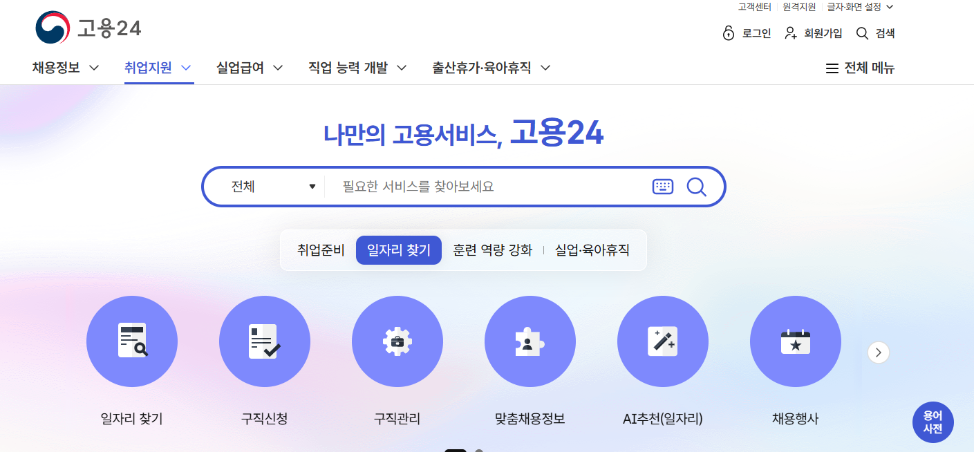Click the 로그인 text link
Viewport: 974px width, 452px height.
tap(756, 33)
